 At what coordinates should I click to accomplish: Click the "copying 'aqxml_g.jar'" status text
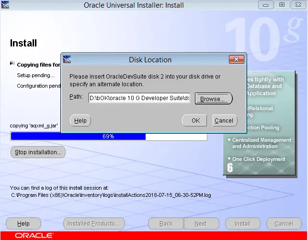coord(34,126)
